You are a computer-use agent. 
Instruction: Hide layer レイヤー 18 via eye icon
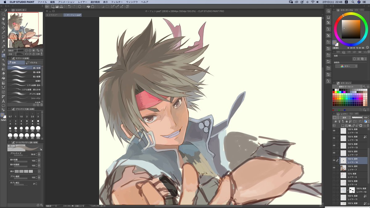coord(334,160)
